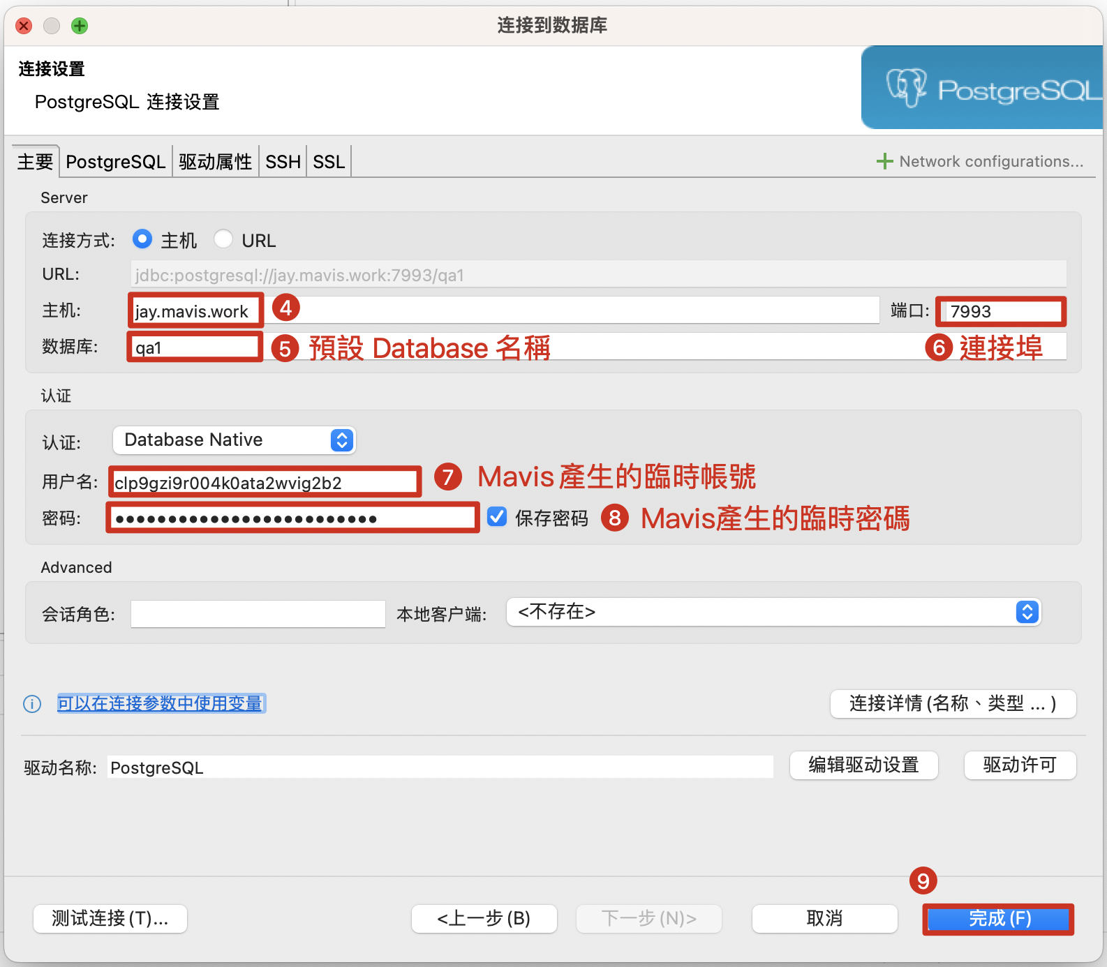This screenshot has height=967, width=1107.
Task: Open the SSL tab
Action: click(x=329, y=162)
